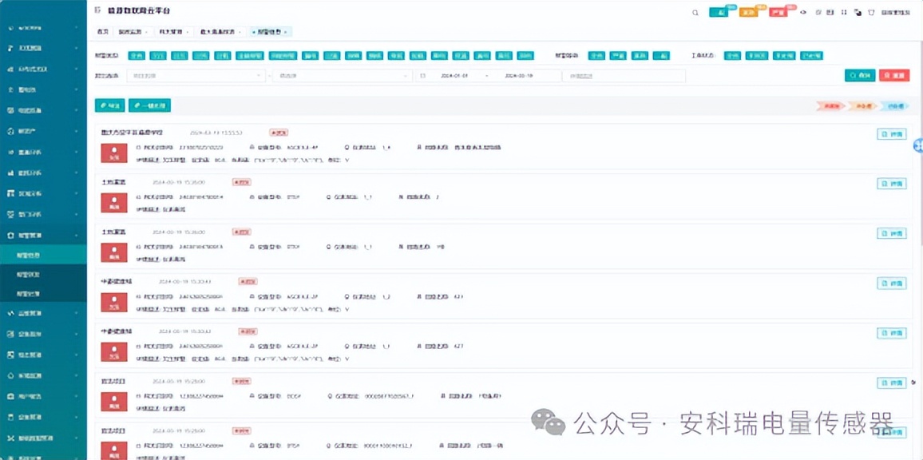The height and width of the screenshot is (460, 923).
Task: Click the end date 2024-03-19 field
Action: [518, 76]
